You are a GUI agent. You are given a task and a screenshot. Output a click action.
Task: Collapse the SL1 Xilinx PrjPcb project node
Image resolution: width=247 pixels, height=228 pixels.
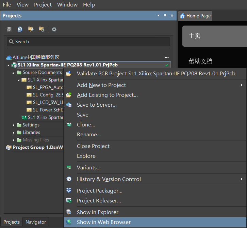click(x=9, y=65)
